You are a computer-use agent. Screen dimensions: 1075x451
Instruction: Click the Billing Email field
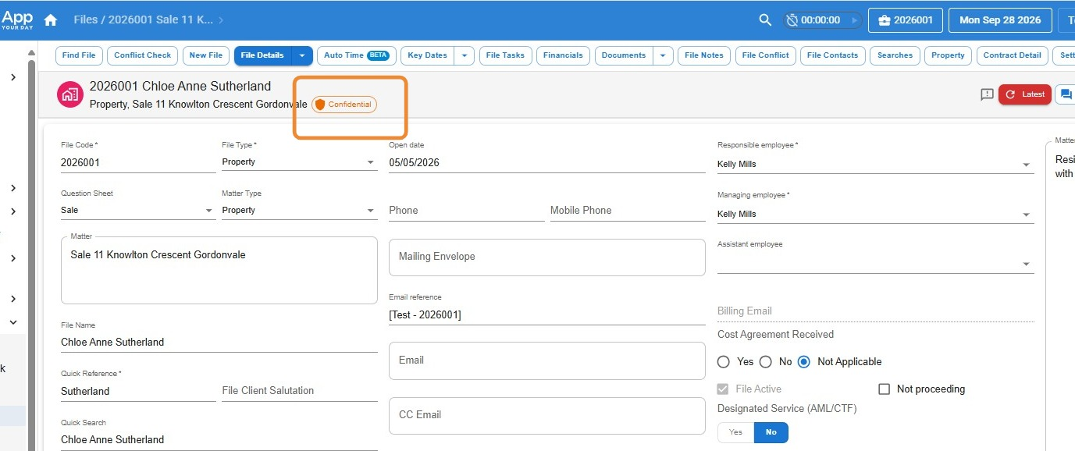(876, 311)
